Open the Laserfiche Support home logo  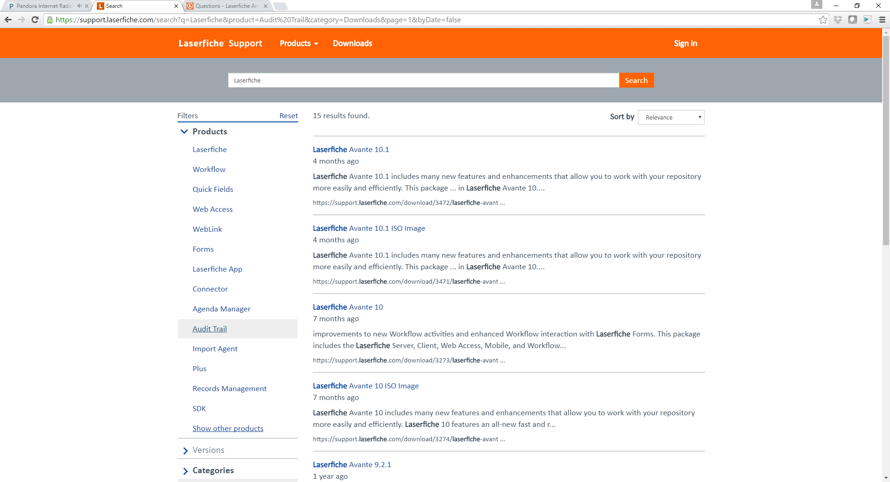(220, 43)
